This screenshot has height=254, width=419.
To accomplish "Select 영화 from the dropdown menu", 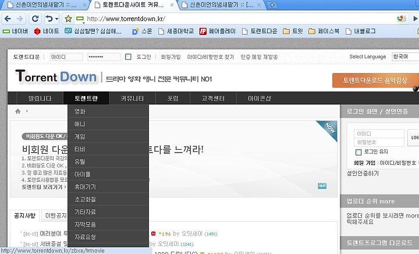I will pyautogui.click(x=108, y=111).
